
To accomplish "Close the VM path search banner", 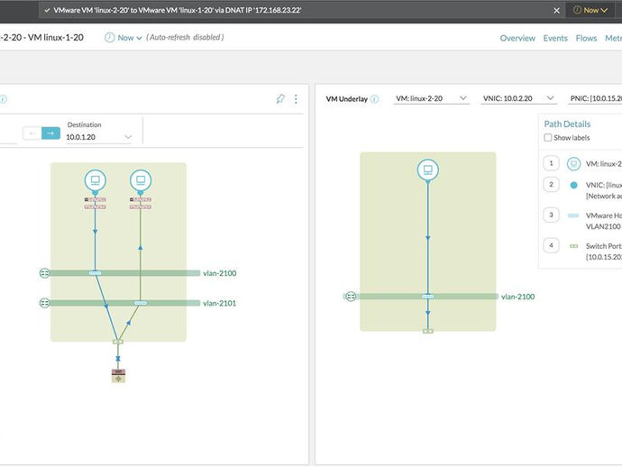I will 556,11.
